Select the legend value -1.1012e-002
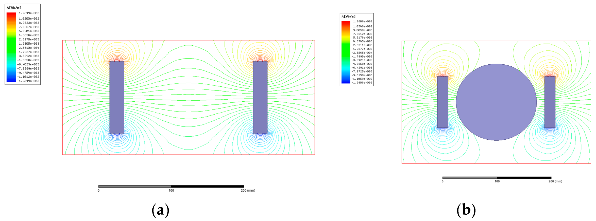This screenshot has width=596, height=221. (28, 77)
